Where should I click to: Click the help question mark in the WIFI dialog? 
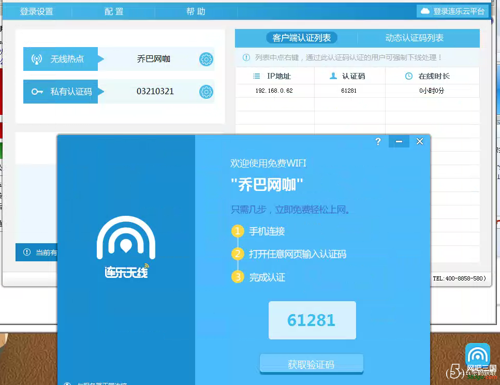(378, 141)
